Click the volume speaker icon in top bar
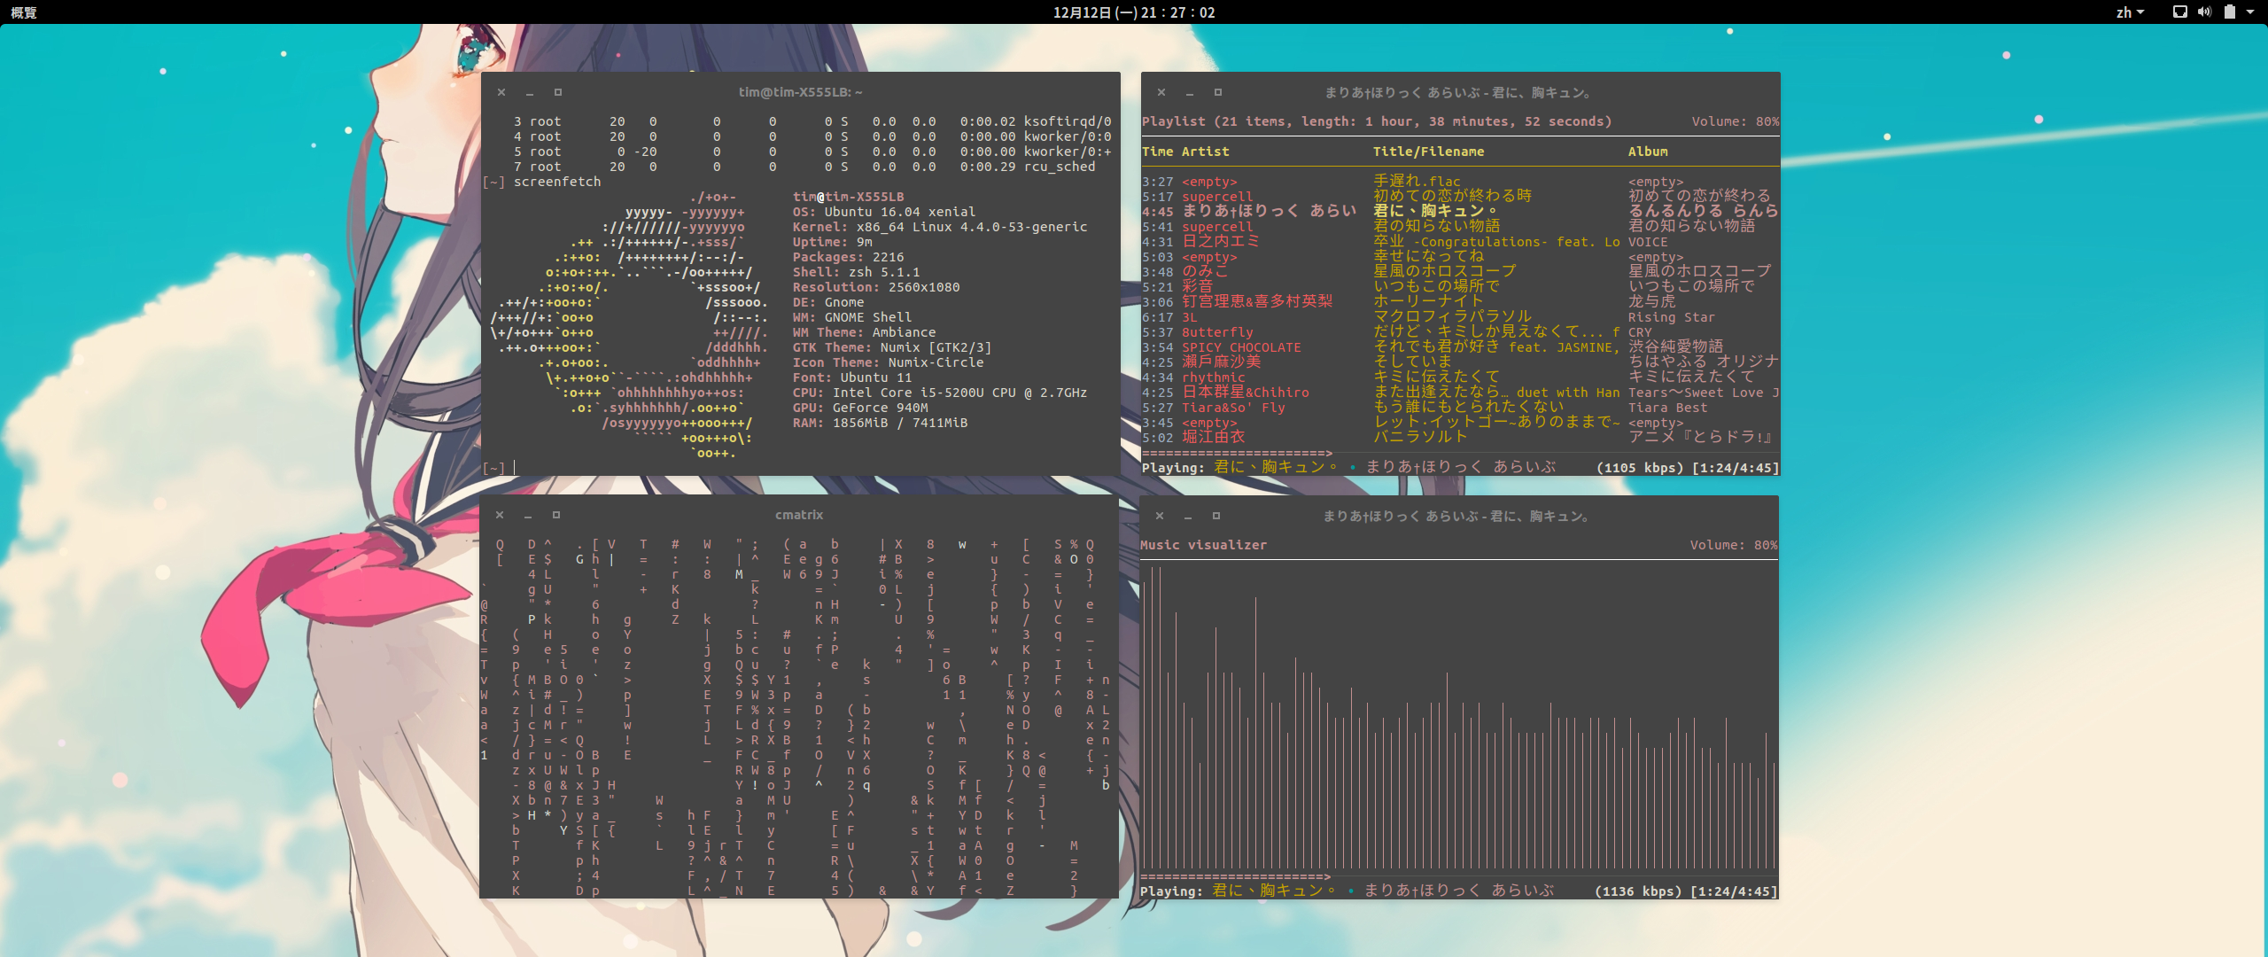This screenshot has width=2268, height=957. point(2204,12)
